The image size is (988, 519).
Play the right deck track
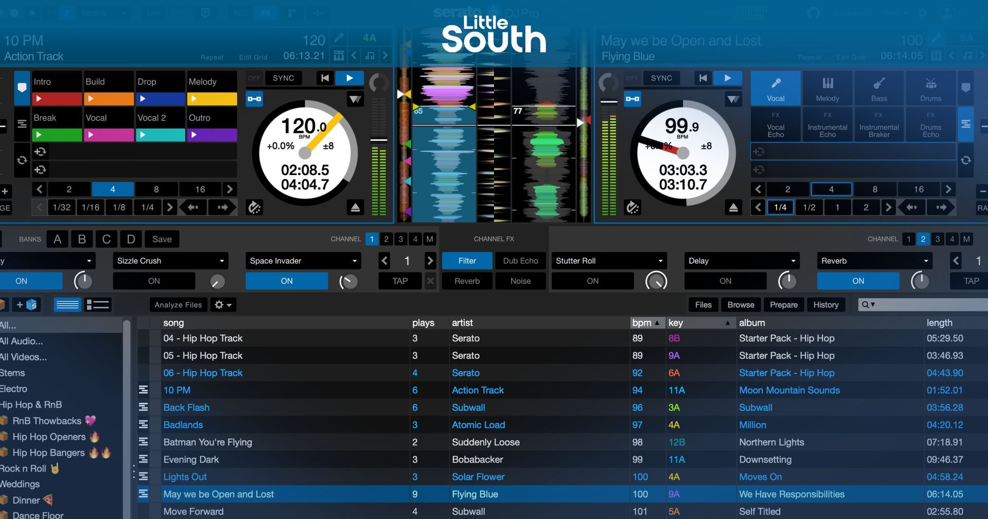tap(728, 78)
